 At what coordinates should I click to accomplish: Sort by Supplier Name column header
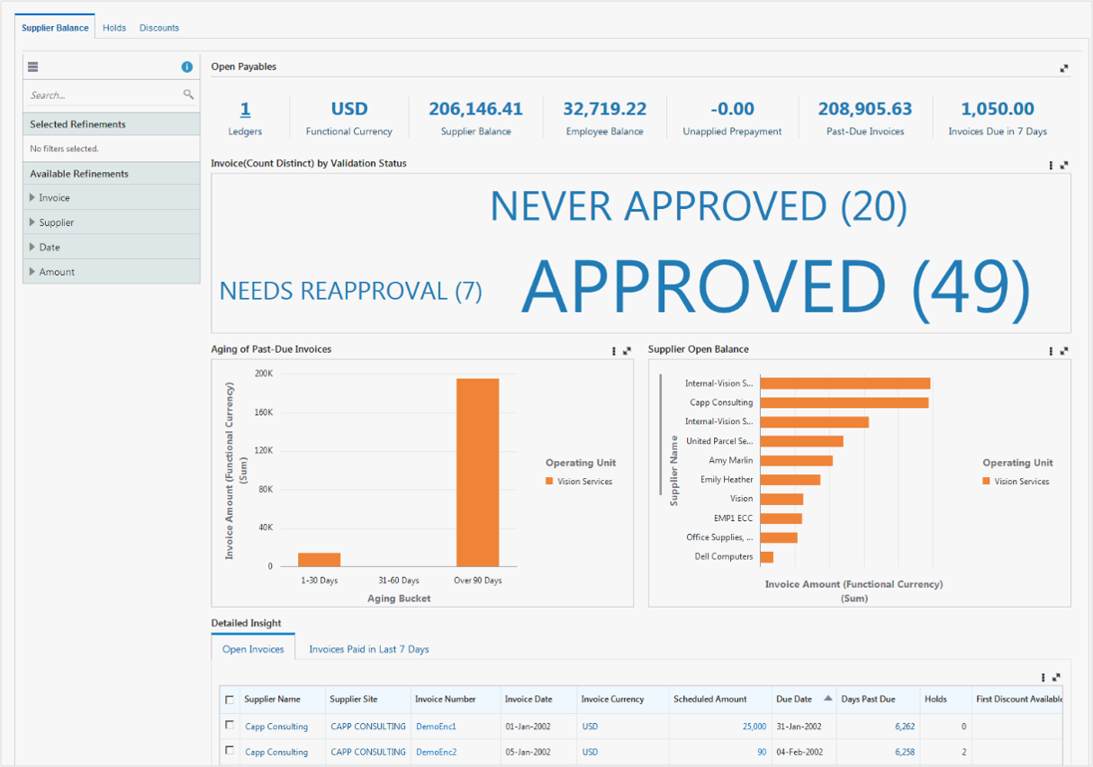[x=272, y=699]
